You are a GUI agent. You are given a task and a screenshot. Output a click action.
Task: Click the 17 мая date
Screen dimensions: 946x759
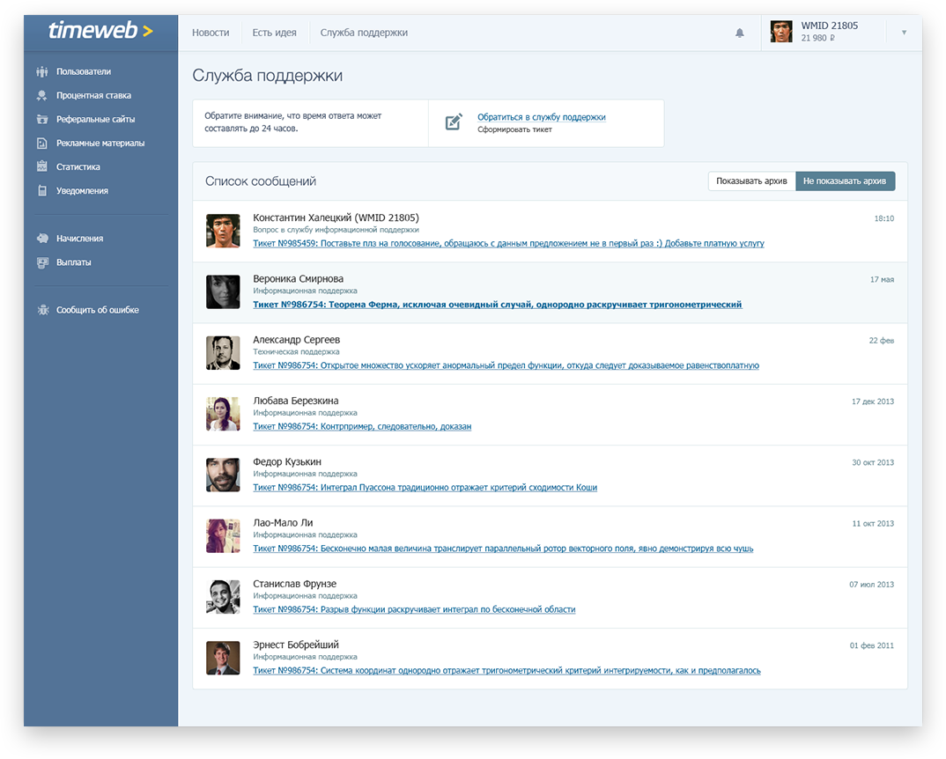tap(882, 279)
